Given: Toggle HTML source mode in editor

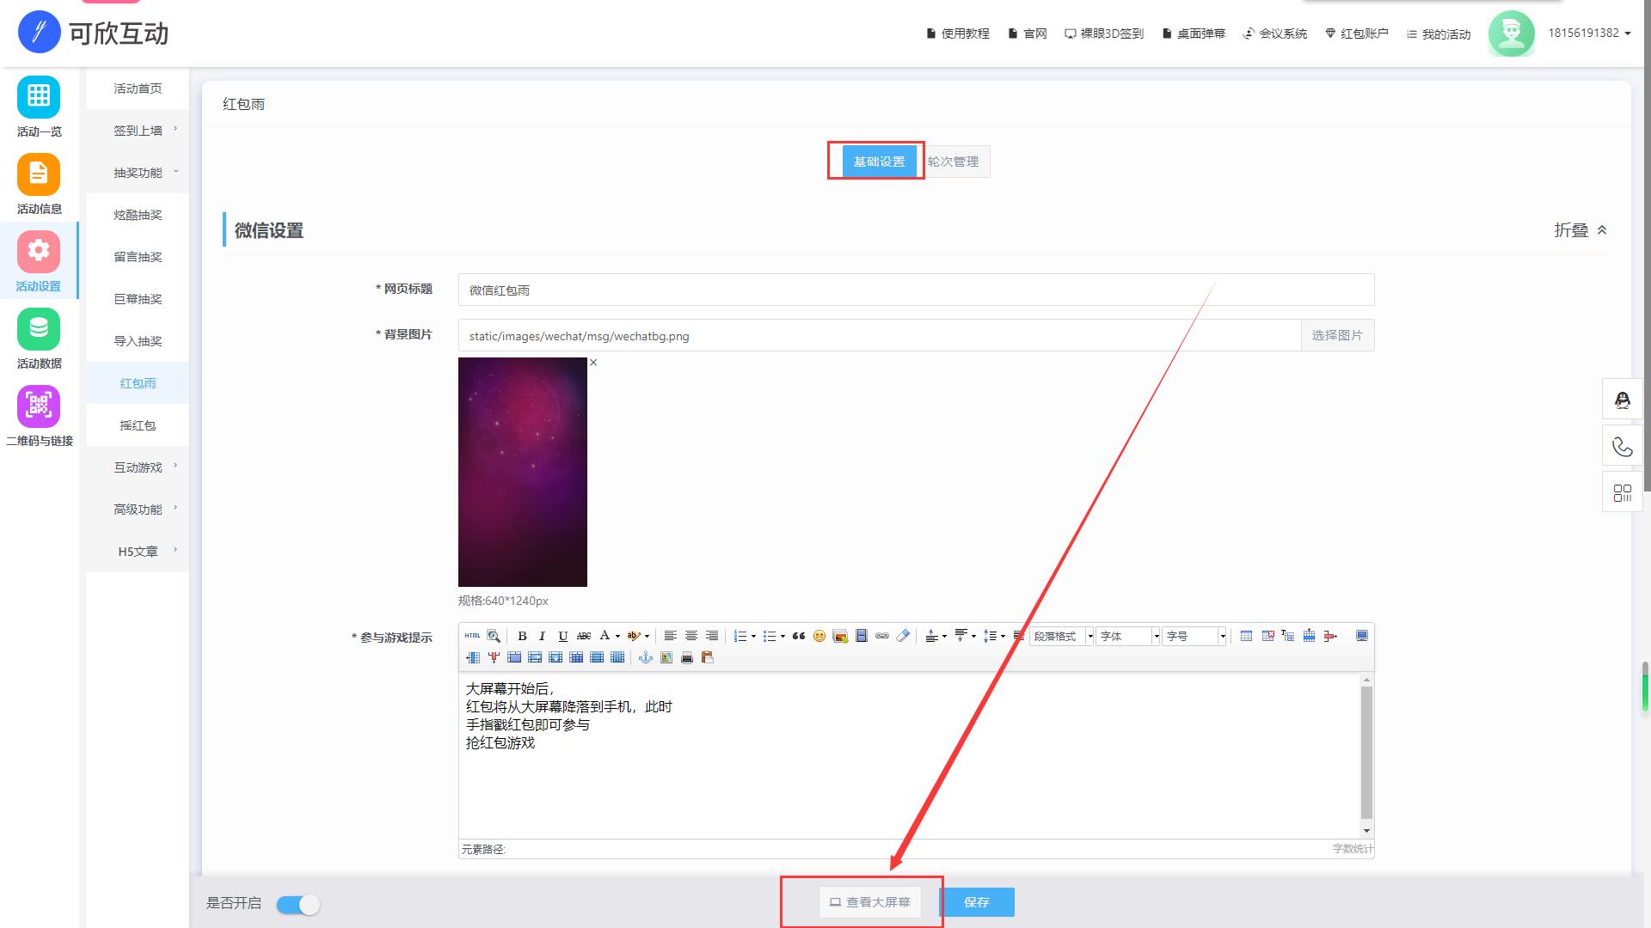Looking at the screenshot, I should 472,636.
